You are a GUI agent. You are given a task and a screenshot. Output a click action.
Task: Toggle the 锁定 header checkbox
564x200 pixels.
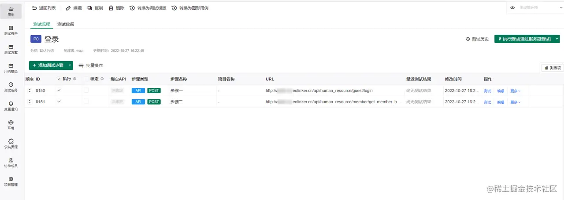(86, 79)
